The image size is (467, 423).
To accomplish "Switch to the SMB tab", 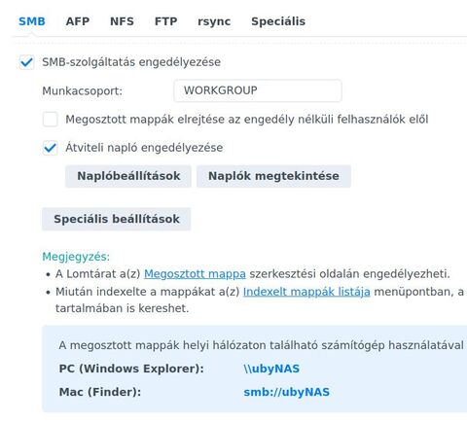I will coord(32,21).
